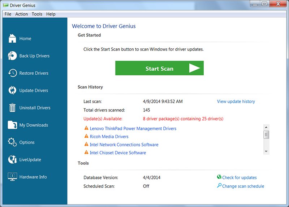Click the last scan date '4/9/2014 9:43:52 AM'
The image size is (289, 207).
(163, 102)
